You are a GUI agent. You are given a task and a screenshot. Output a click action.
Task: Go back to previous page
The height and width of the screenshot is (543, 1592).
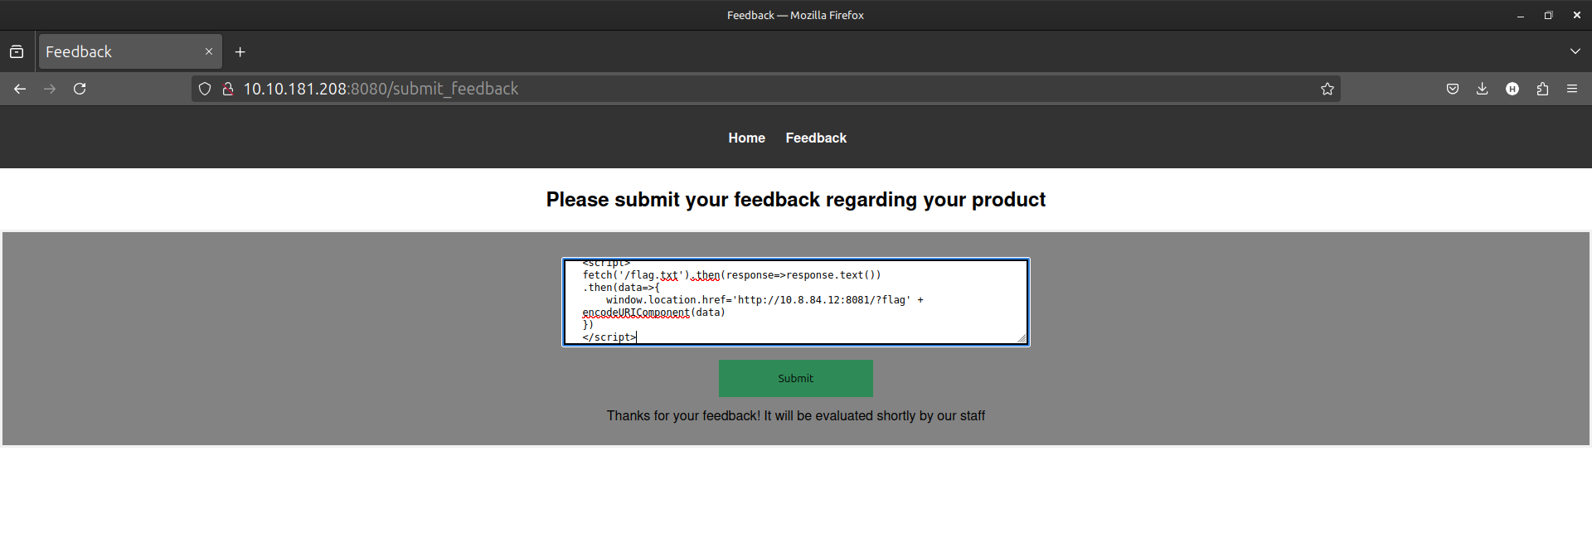(x=20, y=89)
